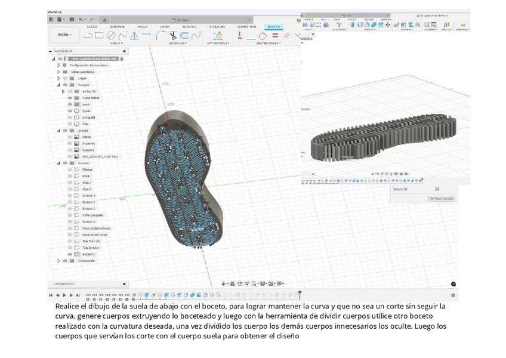Screen dimensions: 506x358
Task: Select the Offset tool in Modificar
Action: (x=184, y=36)
